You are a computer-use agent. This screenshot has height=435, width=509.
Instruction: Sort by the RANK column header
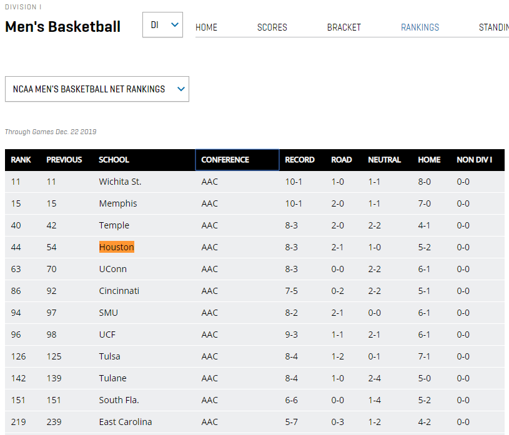point(21,160)
